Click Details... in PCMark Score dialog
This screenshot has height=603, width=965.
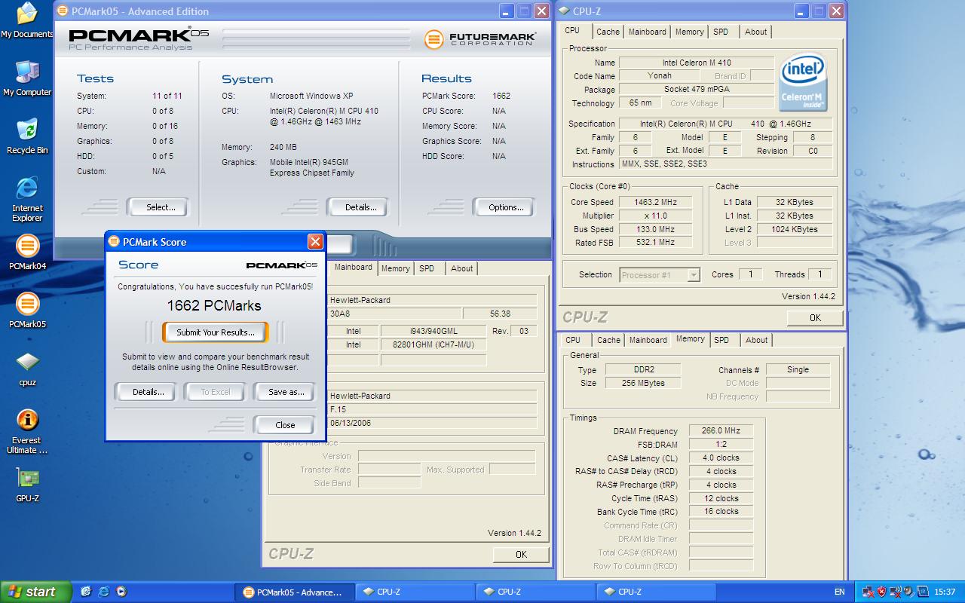146,392
